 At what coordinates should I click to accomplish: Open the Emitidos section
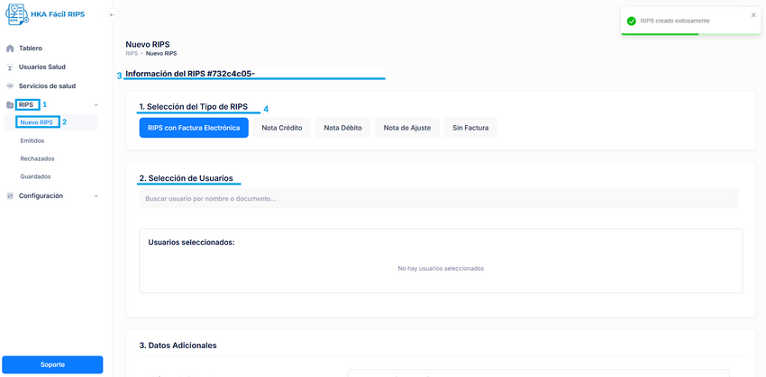32,141
